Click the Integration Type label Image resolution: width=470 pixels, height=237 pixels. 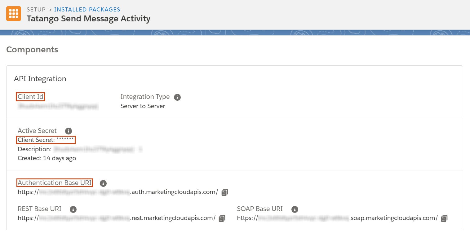145,97
